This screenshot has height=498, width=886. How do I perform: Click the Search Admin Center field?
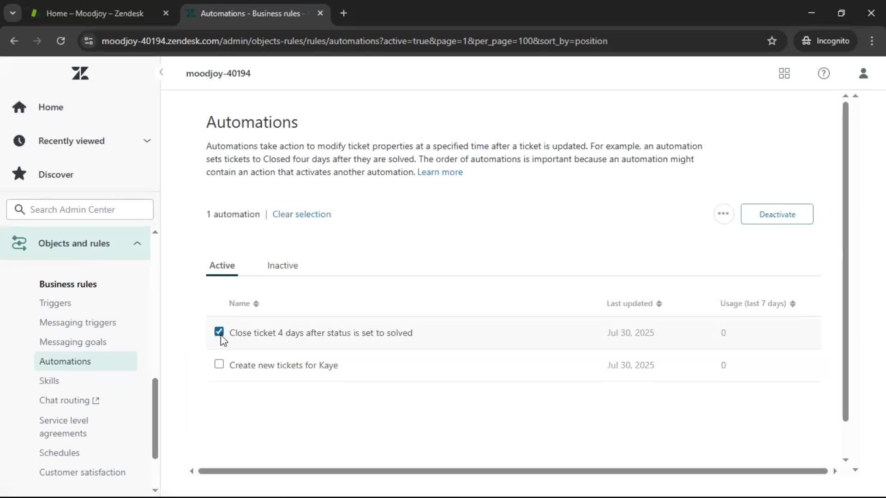[80, 209]
